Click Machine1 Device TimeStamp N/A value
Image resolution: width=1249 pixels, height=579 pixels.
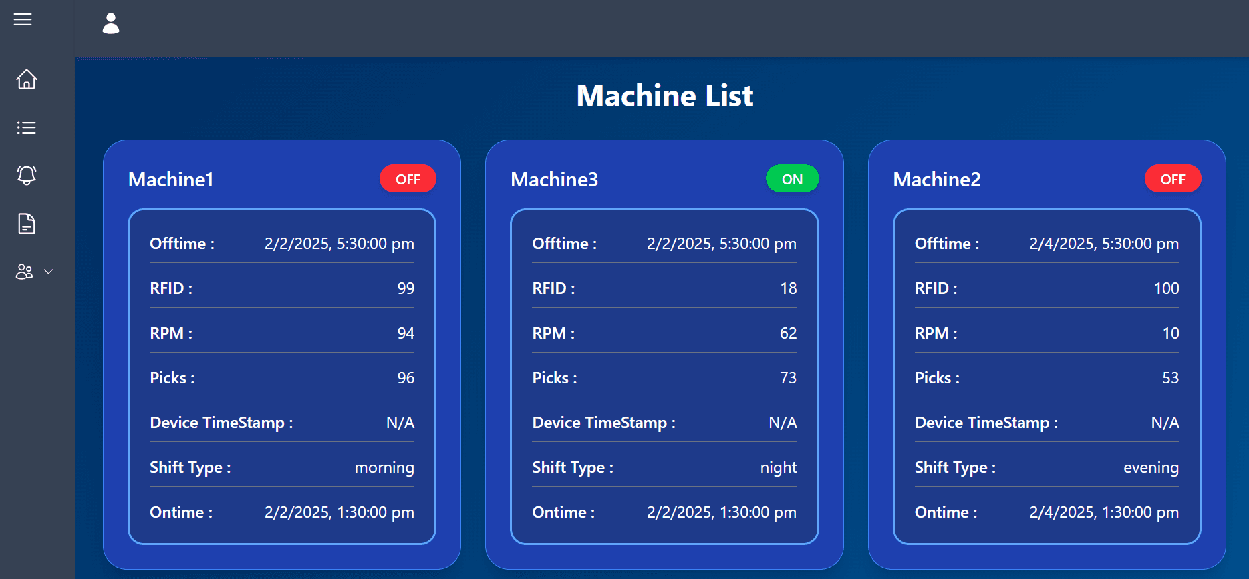click(400, 423)
